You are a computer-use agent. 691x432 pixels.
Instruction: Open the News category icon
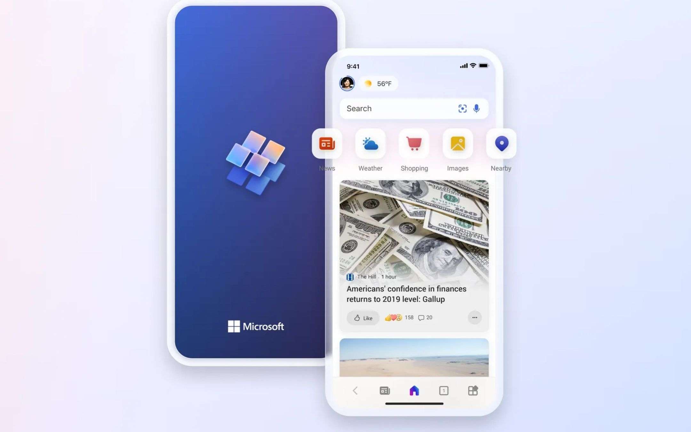(327, 144)
